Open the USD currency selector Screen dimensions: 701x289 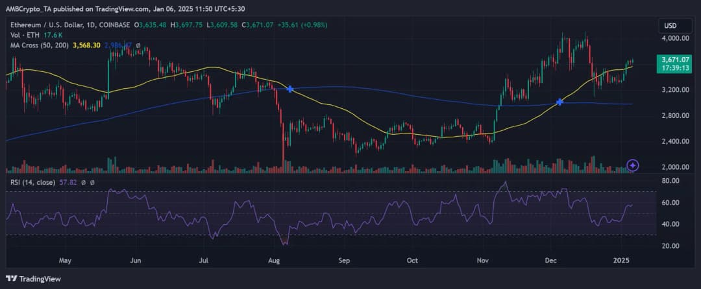[670, 25]
